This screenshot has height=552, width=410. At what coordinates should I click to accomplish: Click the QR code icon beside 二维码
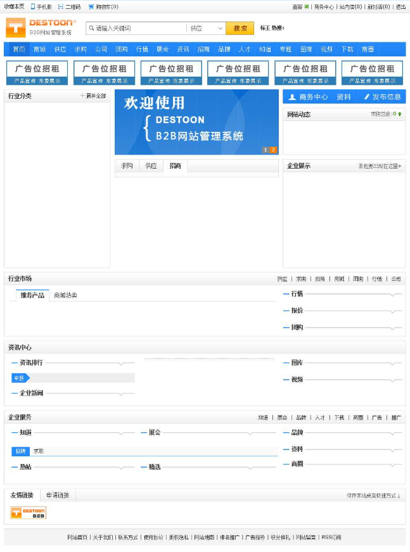tap(61, 7)
